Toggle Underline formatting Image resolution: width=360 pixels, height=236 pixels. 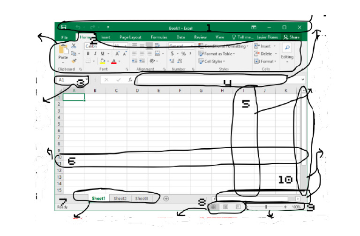103,54
